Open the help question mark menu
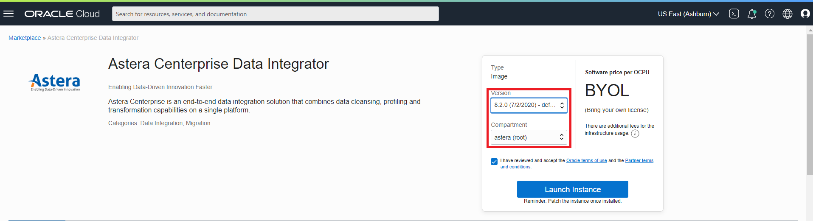The height and width of the screenshot is (221, 813). pos(770,14)
